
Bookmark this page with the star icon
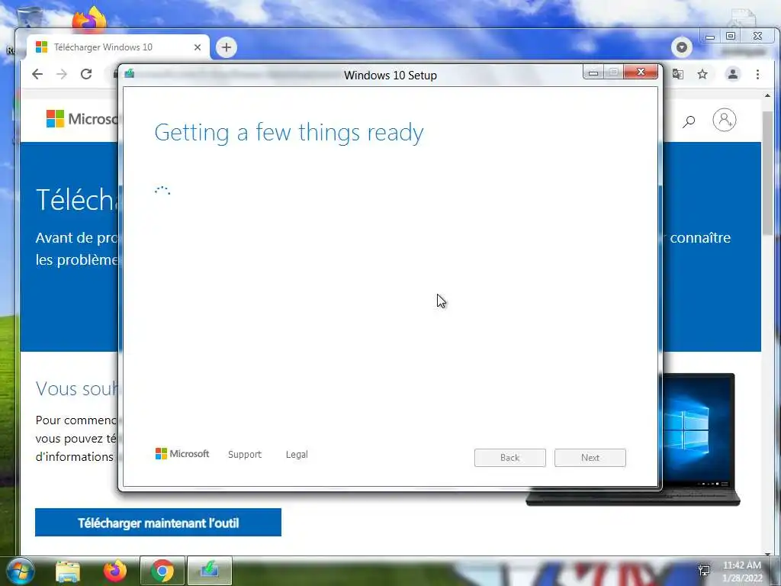[702, 74]
